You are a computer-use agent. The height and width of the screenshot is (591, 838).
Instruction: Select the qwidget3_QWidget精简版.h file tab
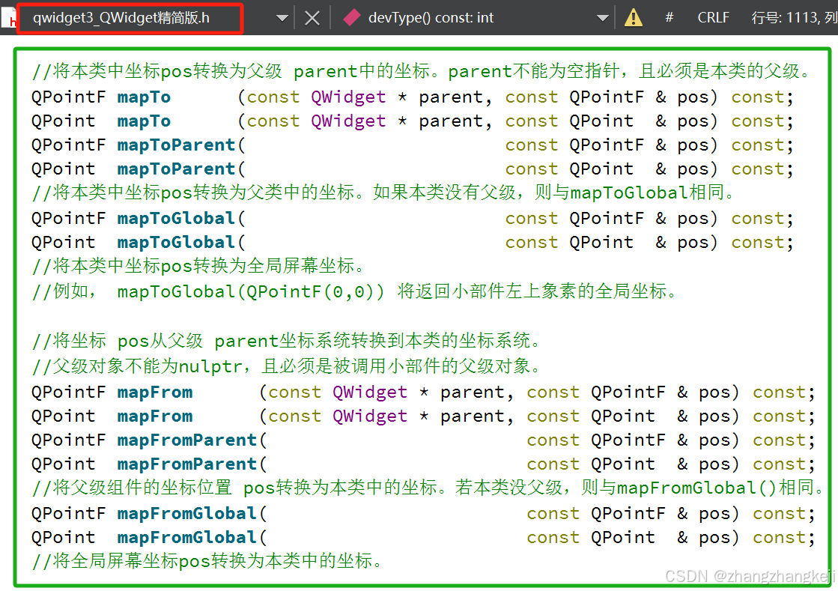(x=130, y=18)
